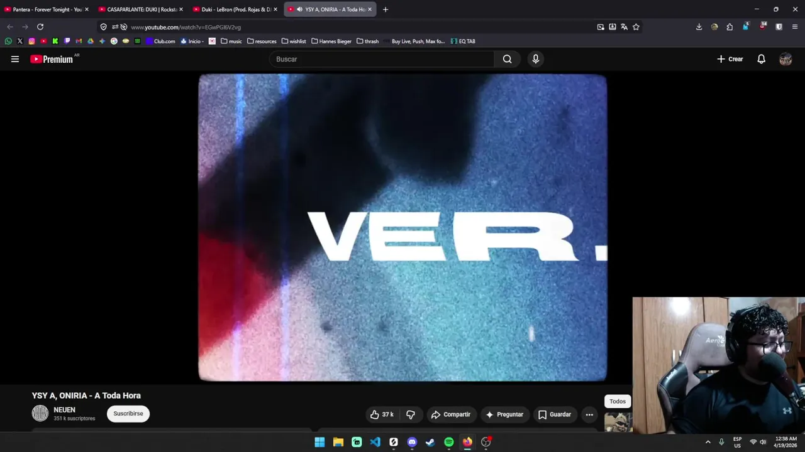Mute the playing YSY A tab audio
The height and width of the screenshot is (452, 805).
coord(299,9)
